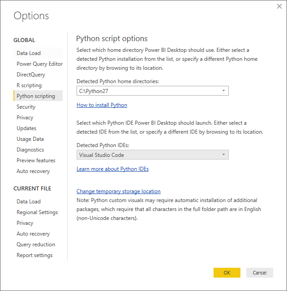Select Updates in the sidebar
Viewport: 287px width, 291px height.
tap(38, 128)
